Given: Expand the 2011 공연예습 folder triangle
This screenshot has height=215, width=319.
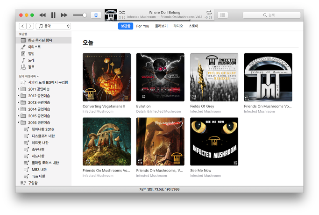Looking at the screenshot, I should tap(18, 89).
